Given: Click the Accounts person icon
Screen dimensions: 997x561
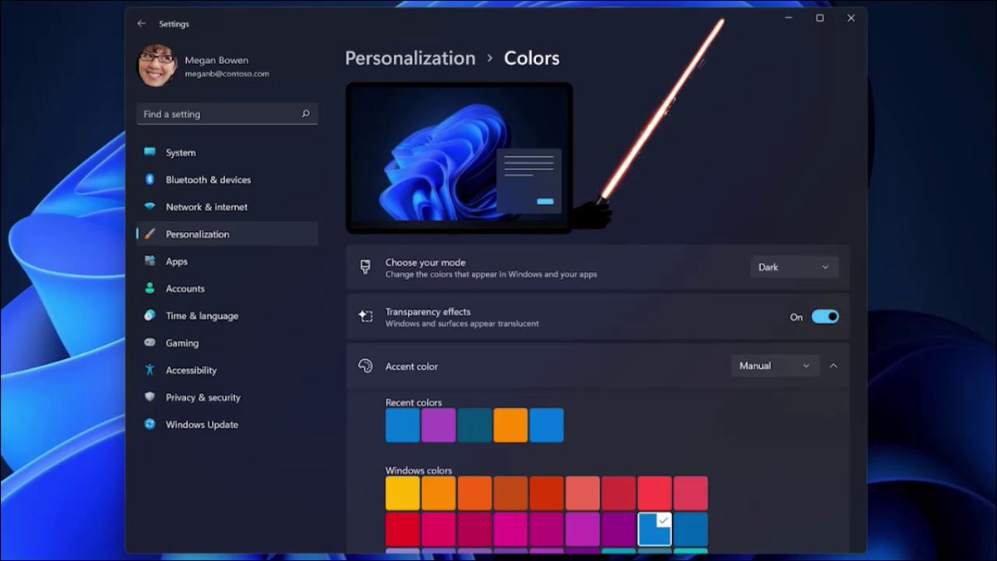Looking at the screenshot, I should click(150, 288).
